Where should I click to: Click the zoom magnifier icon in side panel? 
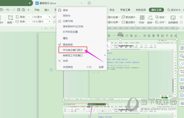(182, 56)
